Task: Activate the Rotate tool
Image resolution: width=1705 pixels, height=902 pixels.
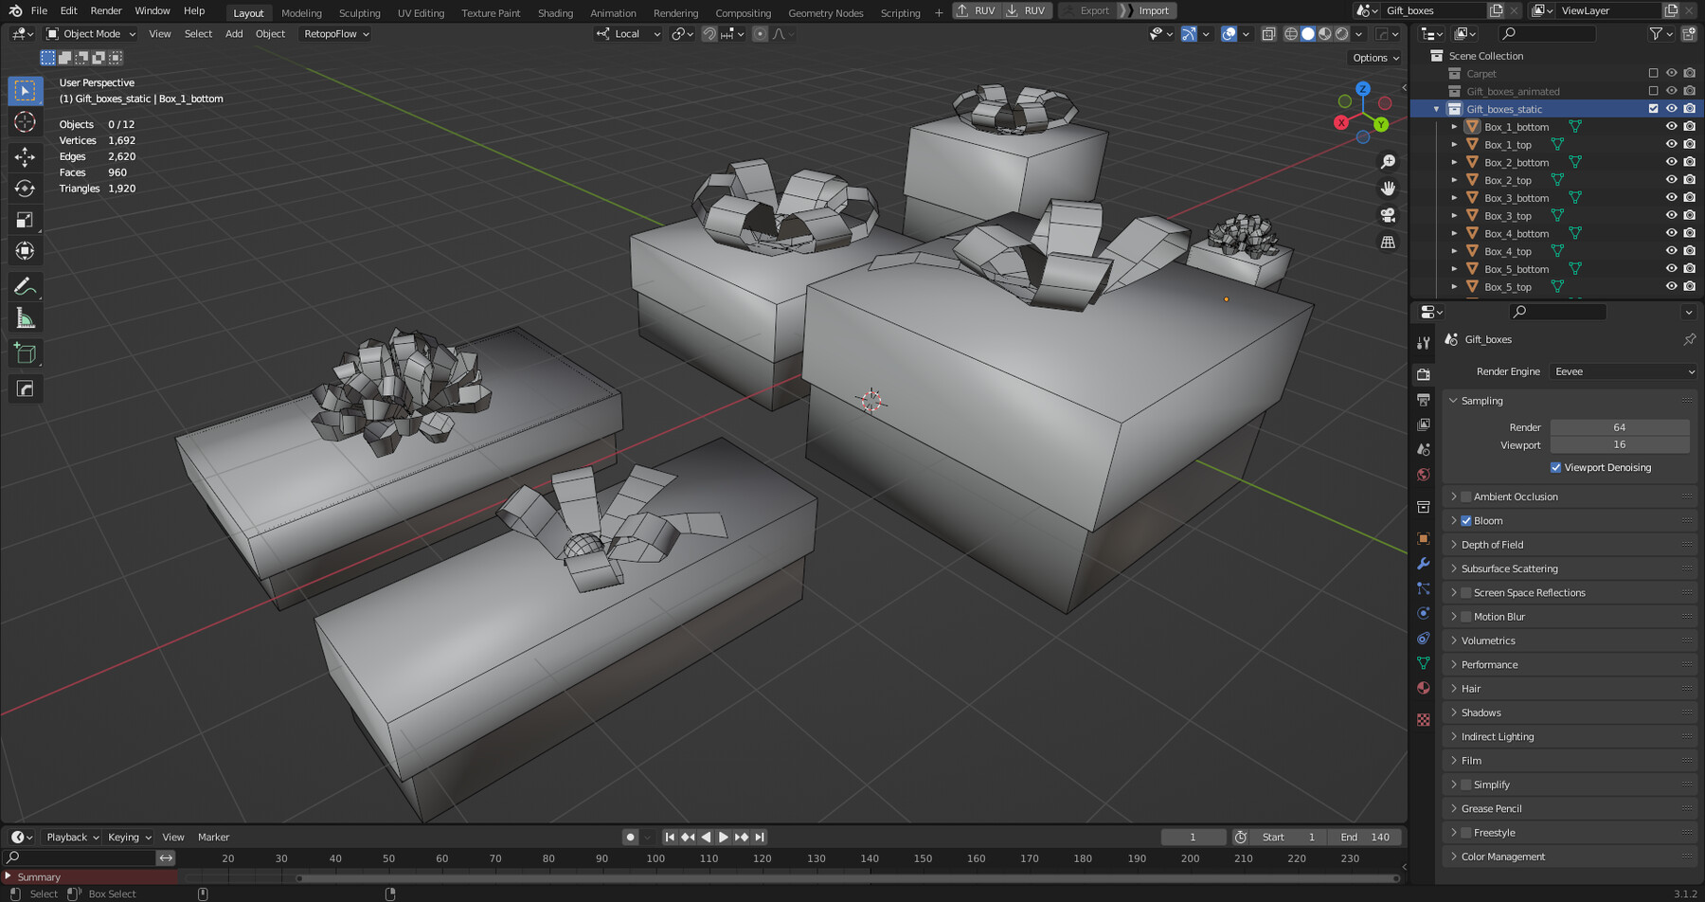Action: coord(24,189)
